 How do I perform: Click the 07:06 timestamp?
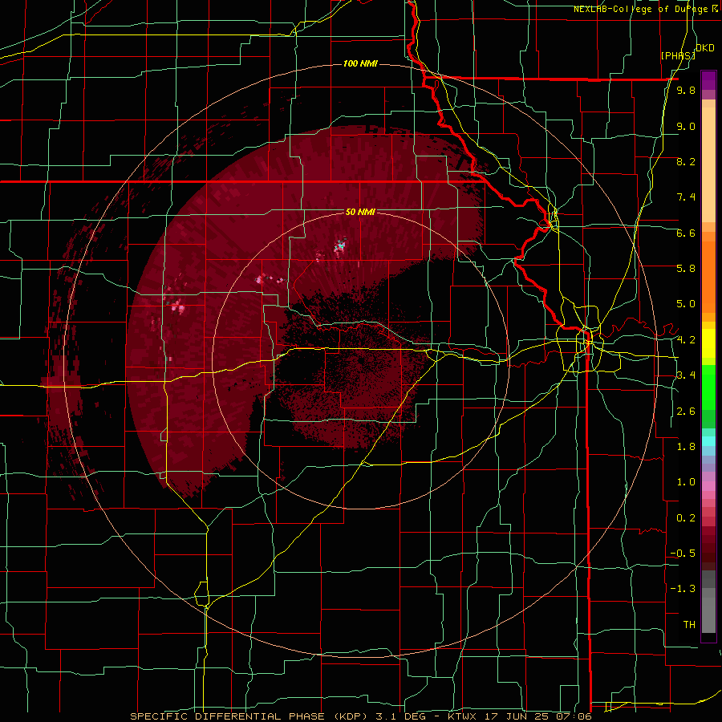tap(574, 716)
